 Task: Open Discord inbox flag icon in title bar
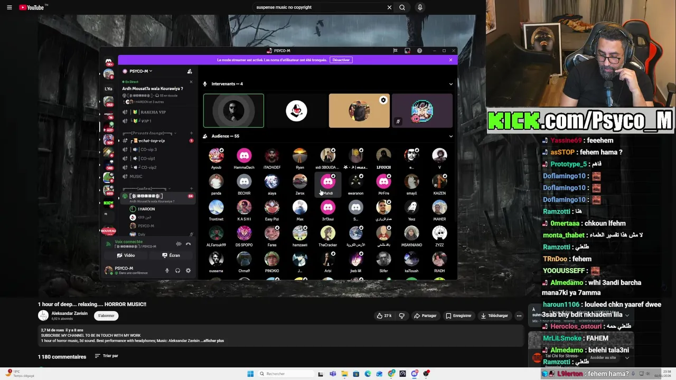[x=395, y=51]
